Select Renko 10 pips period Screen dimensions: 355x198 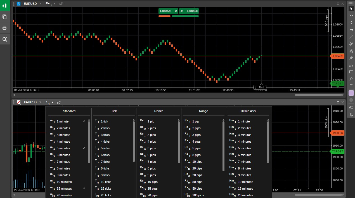point(152,182)
